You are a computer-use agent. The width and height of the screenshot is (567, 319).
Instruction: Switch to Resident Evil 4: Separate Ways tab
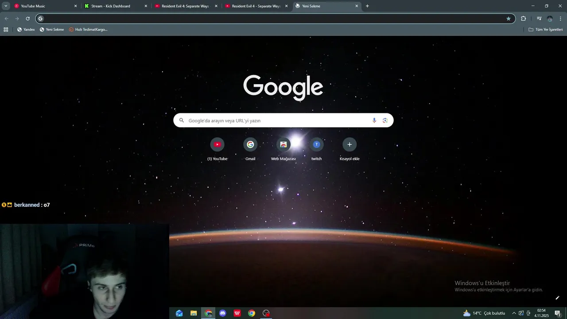(185, 6)
